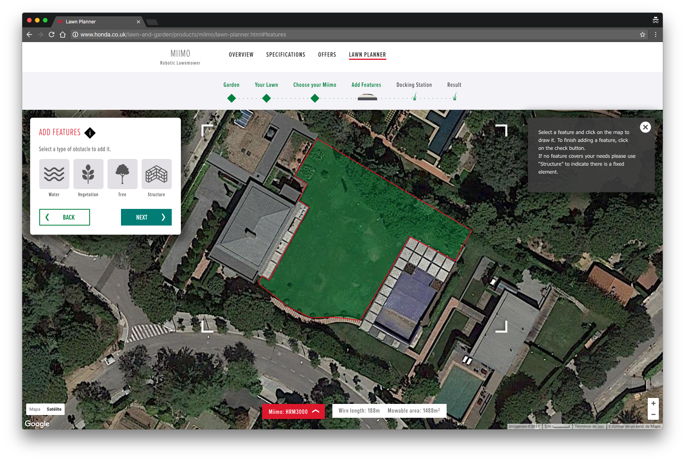Click the Add Features info diamond icon
This screenshot has height=461, width=685.
pos(90,133)
